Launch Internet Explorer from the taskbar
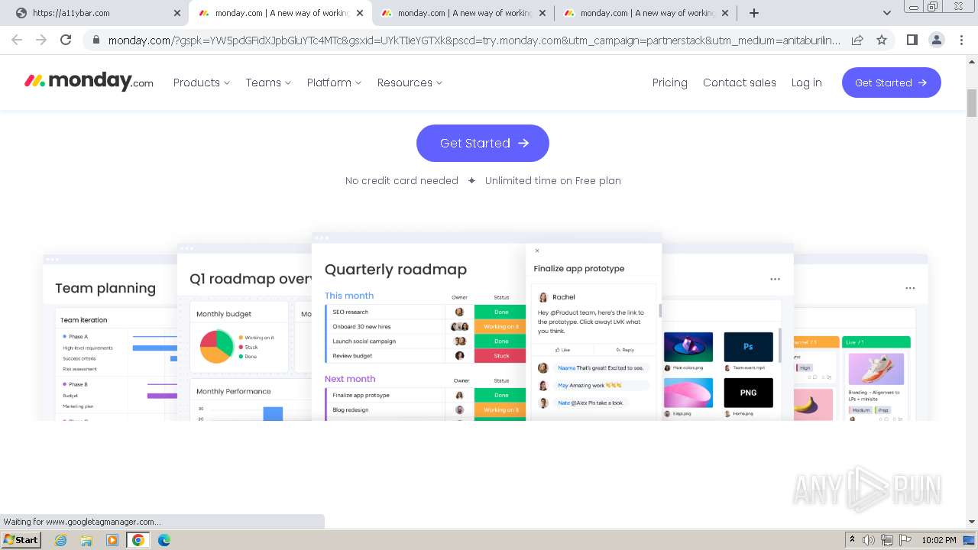This screenshot has height=550, width=978. point(61,540)
